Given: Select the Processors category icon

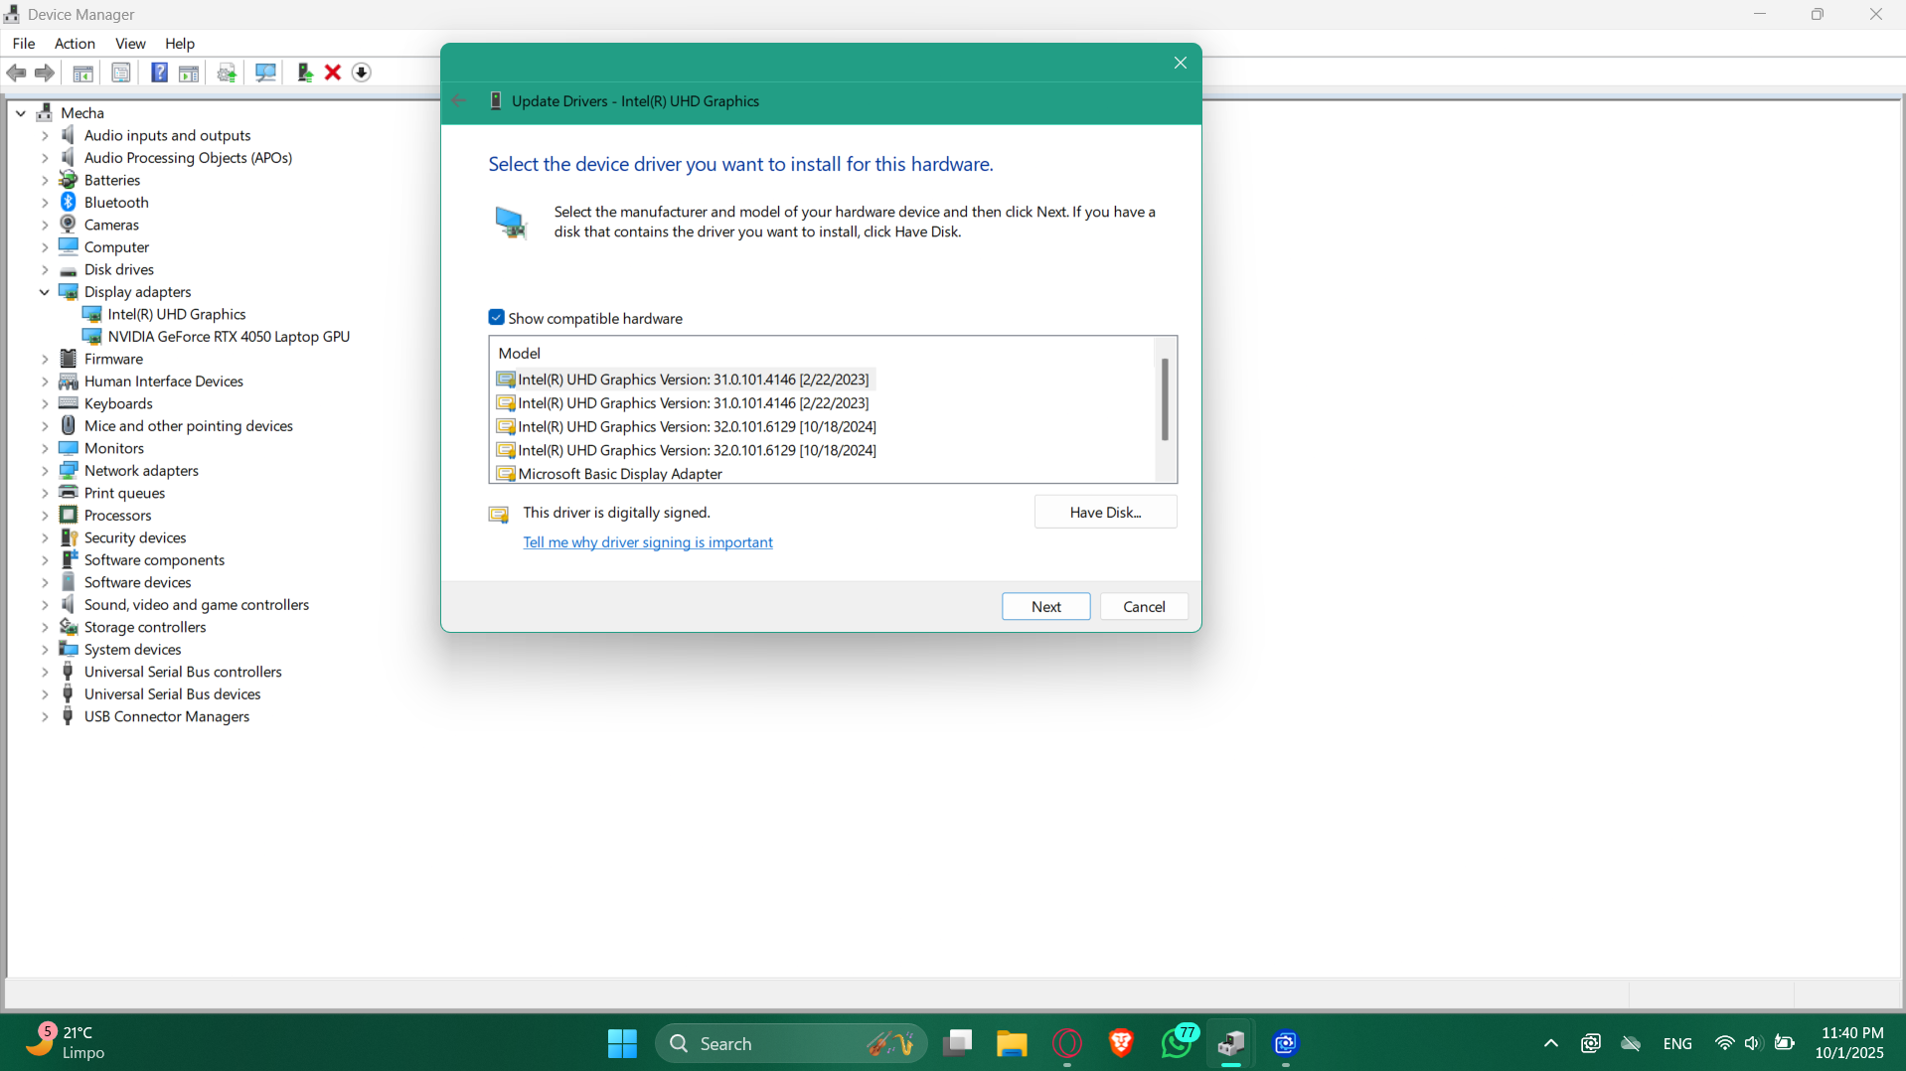Looking at the screenshot, I should 69,515.
